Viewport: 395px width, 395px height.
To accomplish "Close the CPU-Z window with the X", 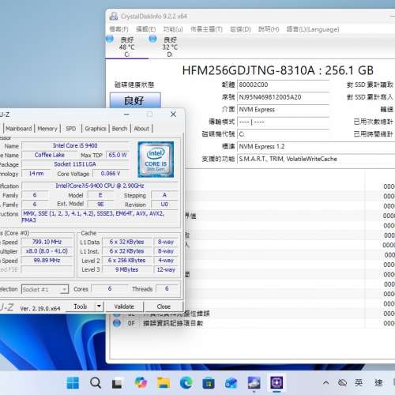I will point(173,115).
